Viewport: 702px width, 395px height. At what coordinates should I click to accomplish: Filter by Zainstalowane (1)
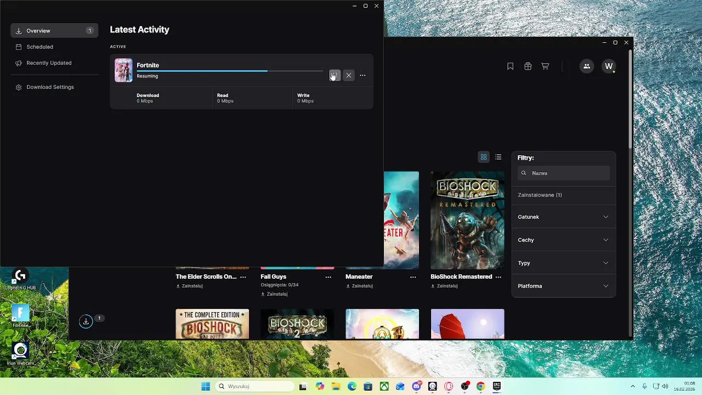tap(540, 195)
